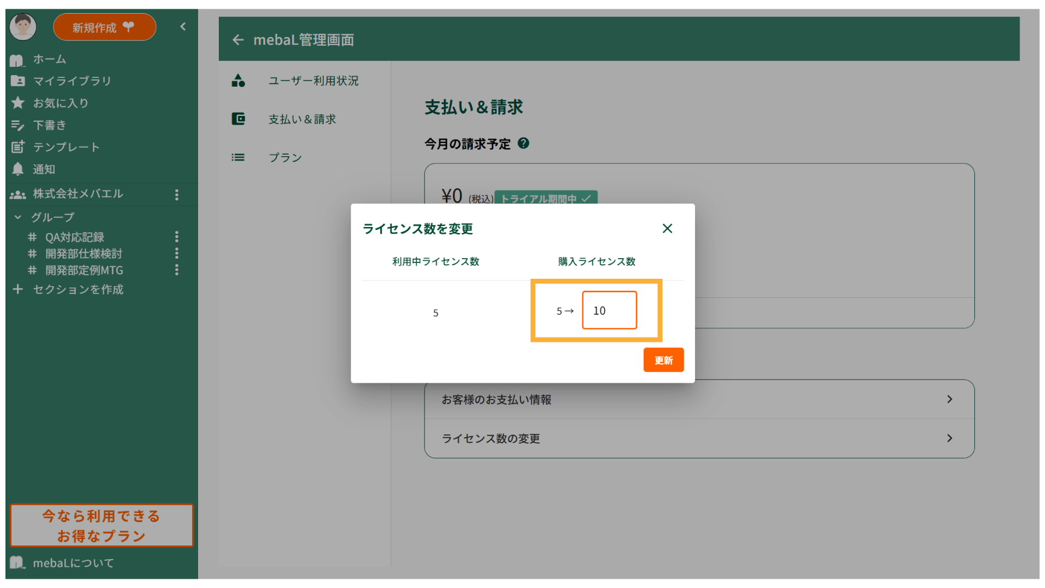The height and width of the screenshot is (588, 1045).
Task: Close the ライセンス数を変更 dialog
Action: pos(667,229)
